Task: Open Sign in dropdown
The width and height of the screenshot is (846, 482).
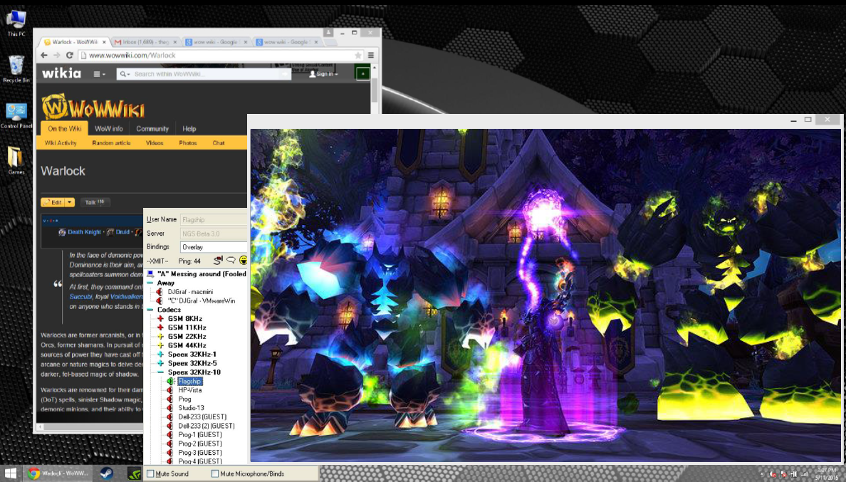Action: pos(324,74)
